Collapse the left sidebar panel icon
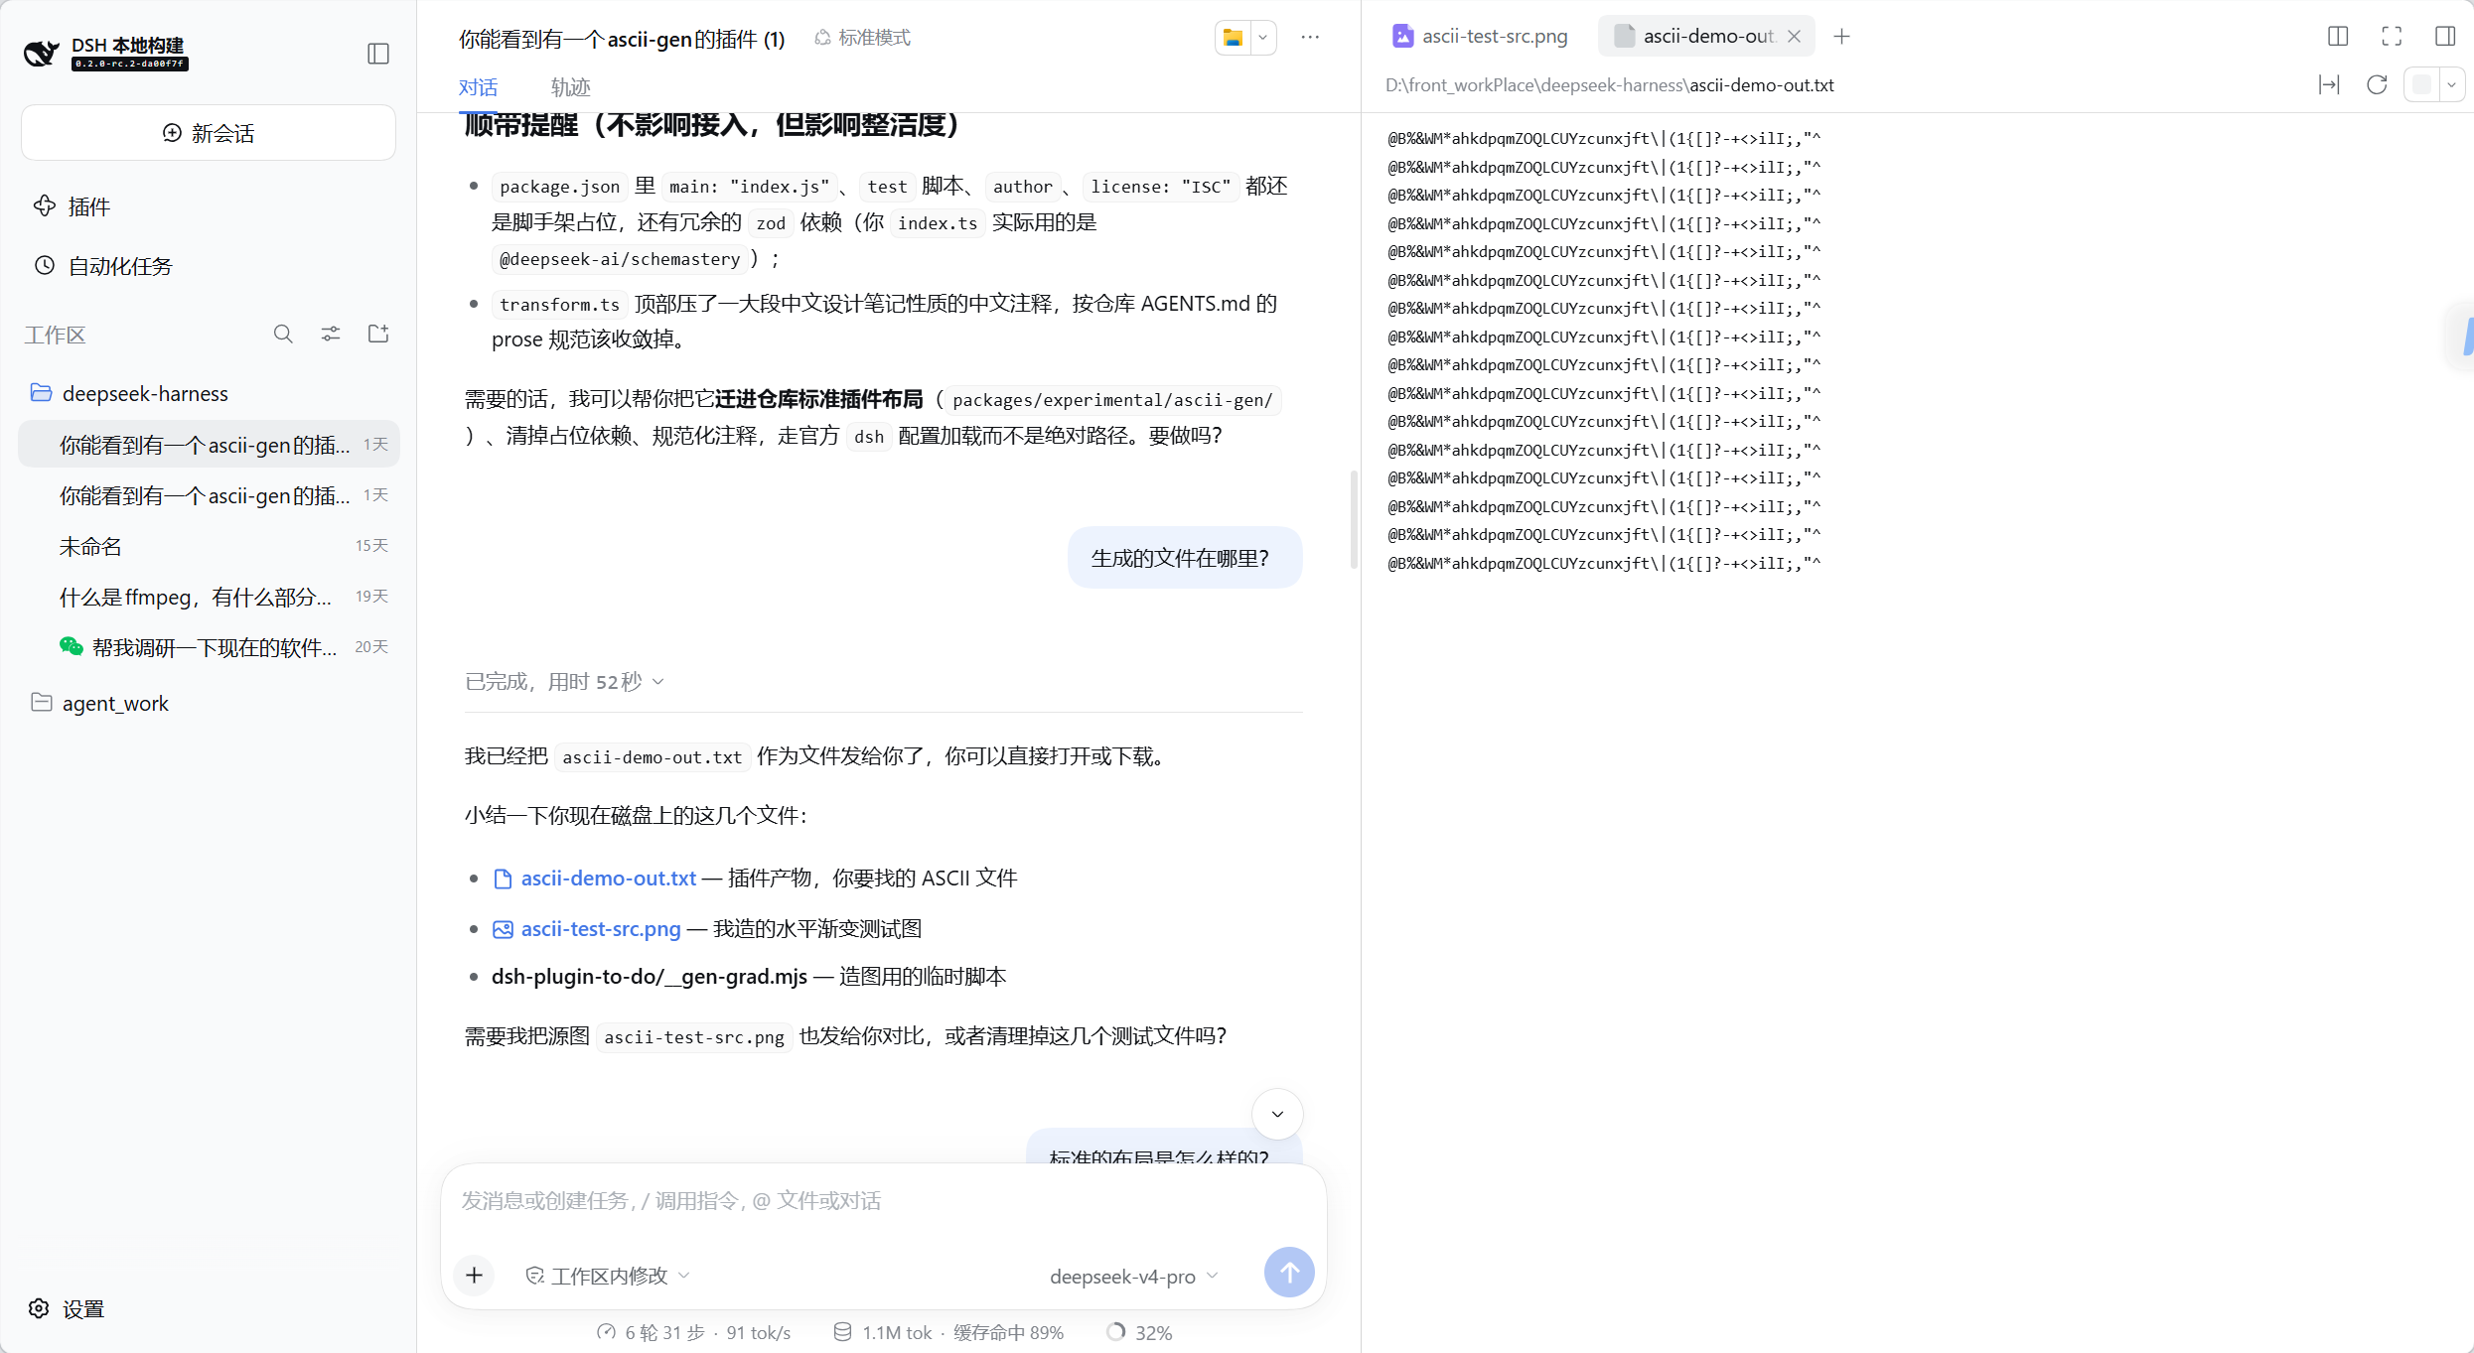The height and width of the screenshot is (1353, 2474). tap(377, 54)
